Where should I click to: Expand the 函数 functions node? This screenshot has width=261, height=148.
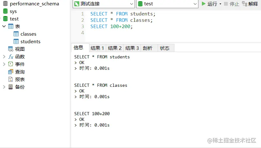[x=4, y=56]
